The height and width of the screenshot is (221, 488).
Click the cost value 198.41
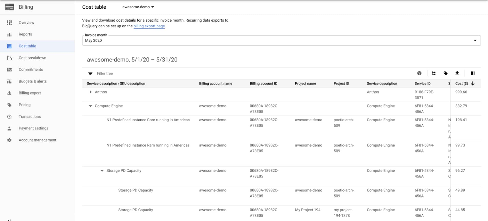tap(461, 120)
